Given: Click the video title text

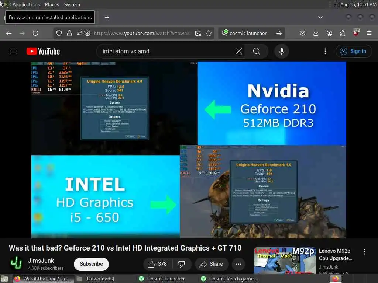Looking at the screenshot, I should (125, 248).
